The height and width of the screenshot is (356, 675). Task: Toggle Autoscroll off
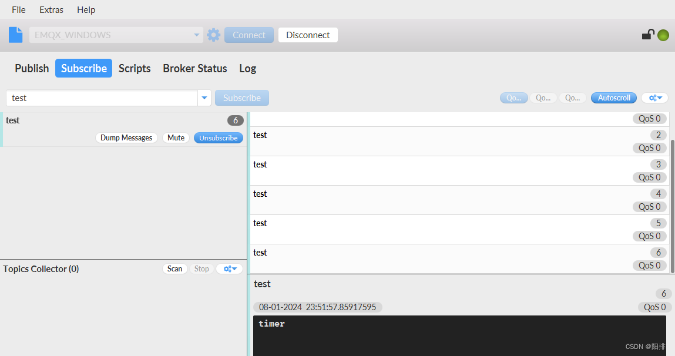tap(614, 98)
